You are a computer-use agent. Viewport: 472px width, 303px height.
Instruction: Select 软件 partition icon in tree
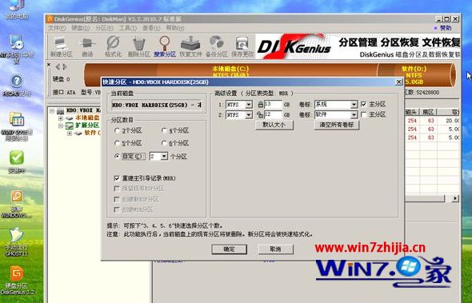(x=78, y=133)
